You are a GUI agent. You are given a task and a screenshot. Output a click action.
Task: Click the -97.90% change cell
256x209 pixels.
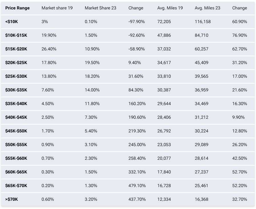137,22
